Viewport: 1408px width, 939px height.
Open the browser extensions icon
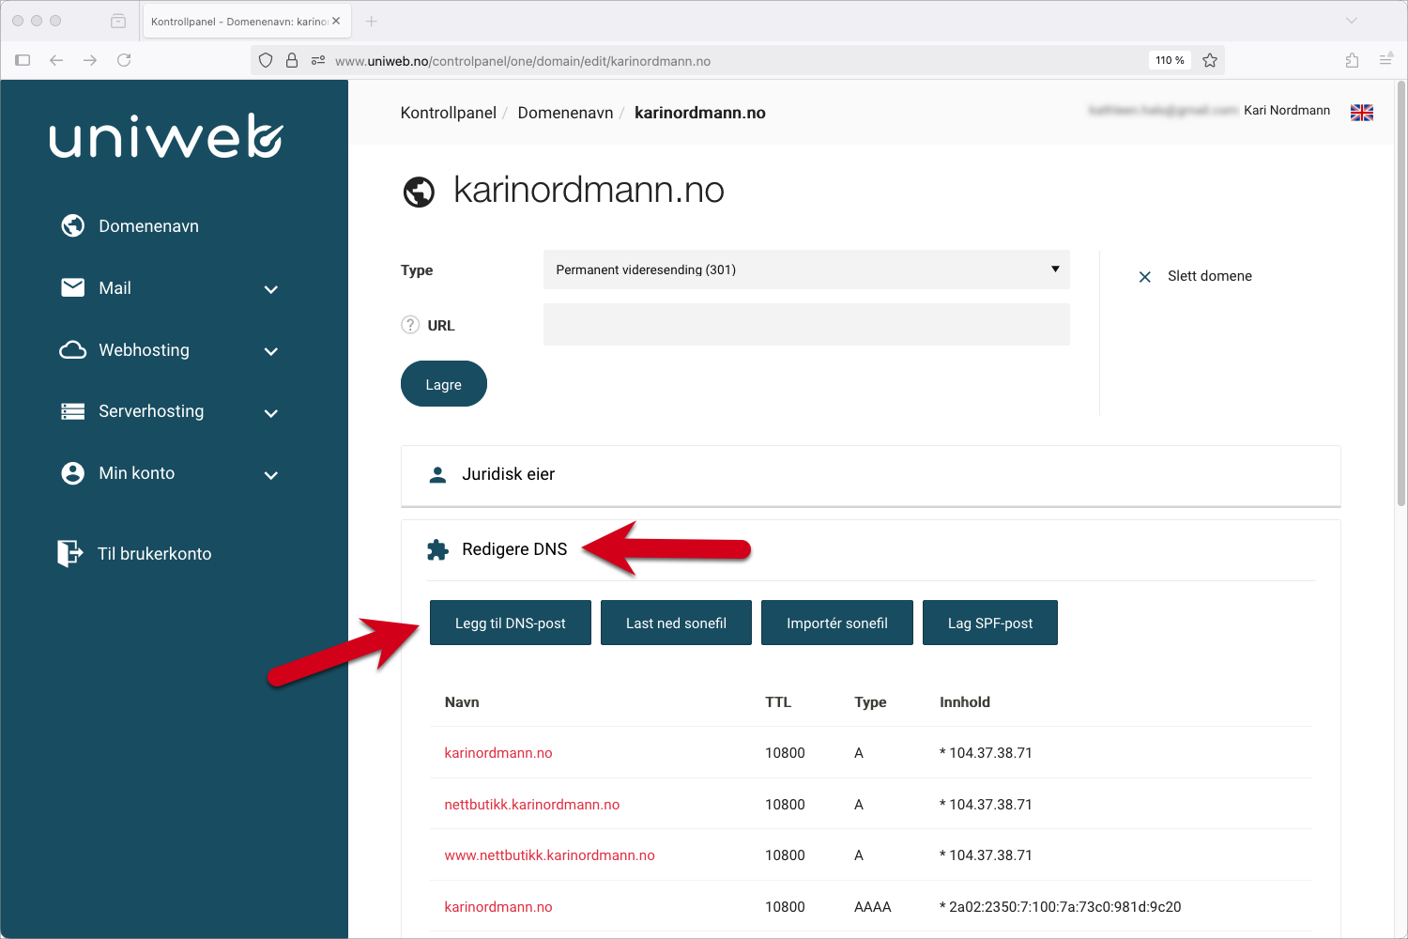pos(1352,60)
